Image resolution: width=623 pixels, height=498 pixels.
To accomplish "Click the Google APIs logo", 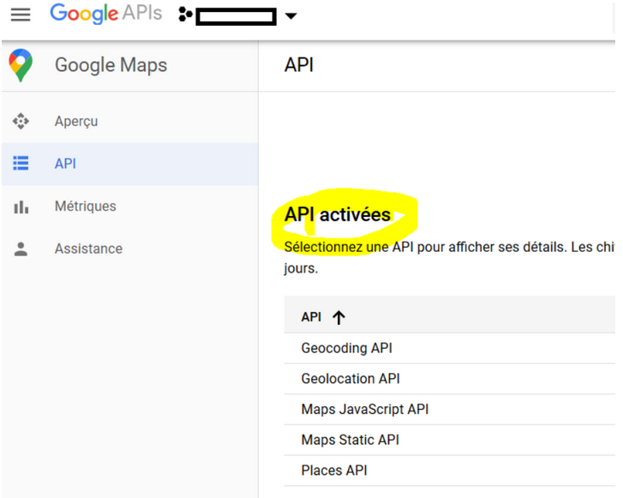I will coord(105,14).
